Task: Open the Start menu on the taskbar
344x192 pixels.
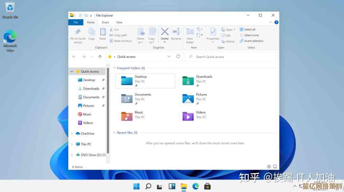Action: [x=136, y=186]
